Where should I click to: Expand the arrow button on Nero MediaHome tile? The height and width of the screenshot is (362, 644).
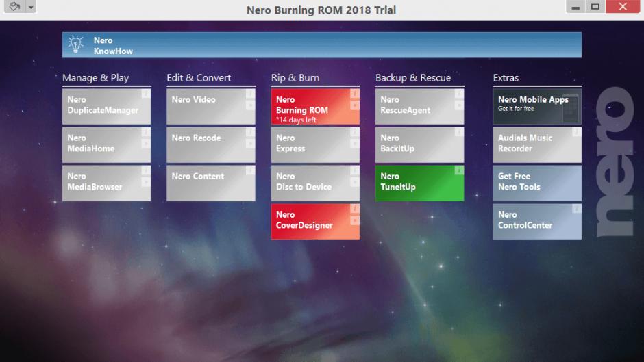(x=145, y=144)
